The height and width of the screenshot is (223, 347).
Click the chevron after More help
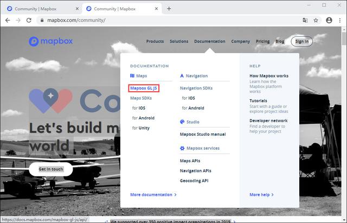(272, 195)
